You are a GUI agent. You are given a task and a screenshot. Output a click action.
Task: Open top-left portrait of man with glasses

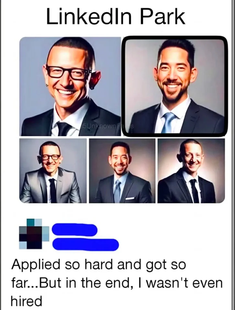click(x=70, y=87)
